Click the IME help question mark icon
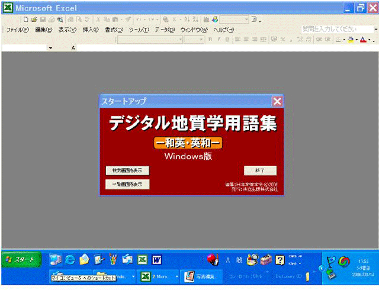Image resolution: width=379 pixels, height=290 pixels. click(280, 260)
